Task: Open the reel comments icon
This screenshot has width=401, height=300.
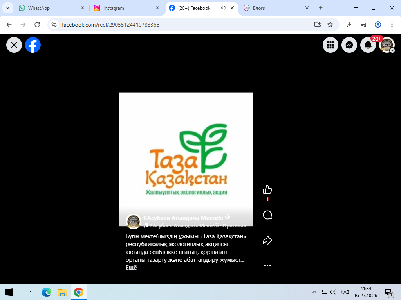Action: pos(267,215)
